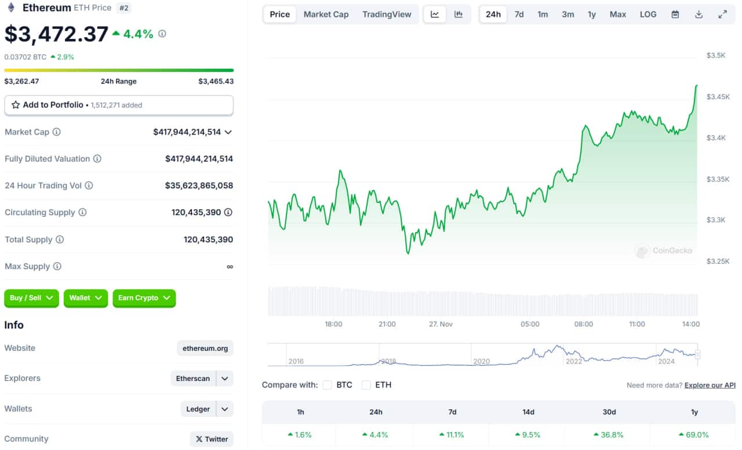Download the chart data
Image resolution: width=742 pixels, height=450 pixels.
tap(699, 14)
